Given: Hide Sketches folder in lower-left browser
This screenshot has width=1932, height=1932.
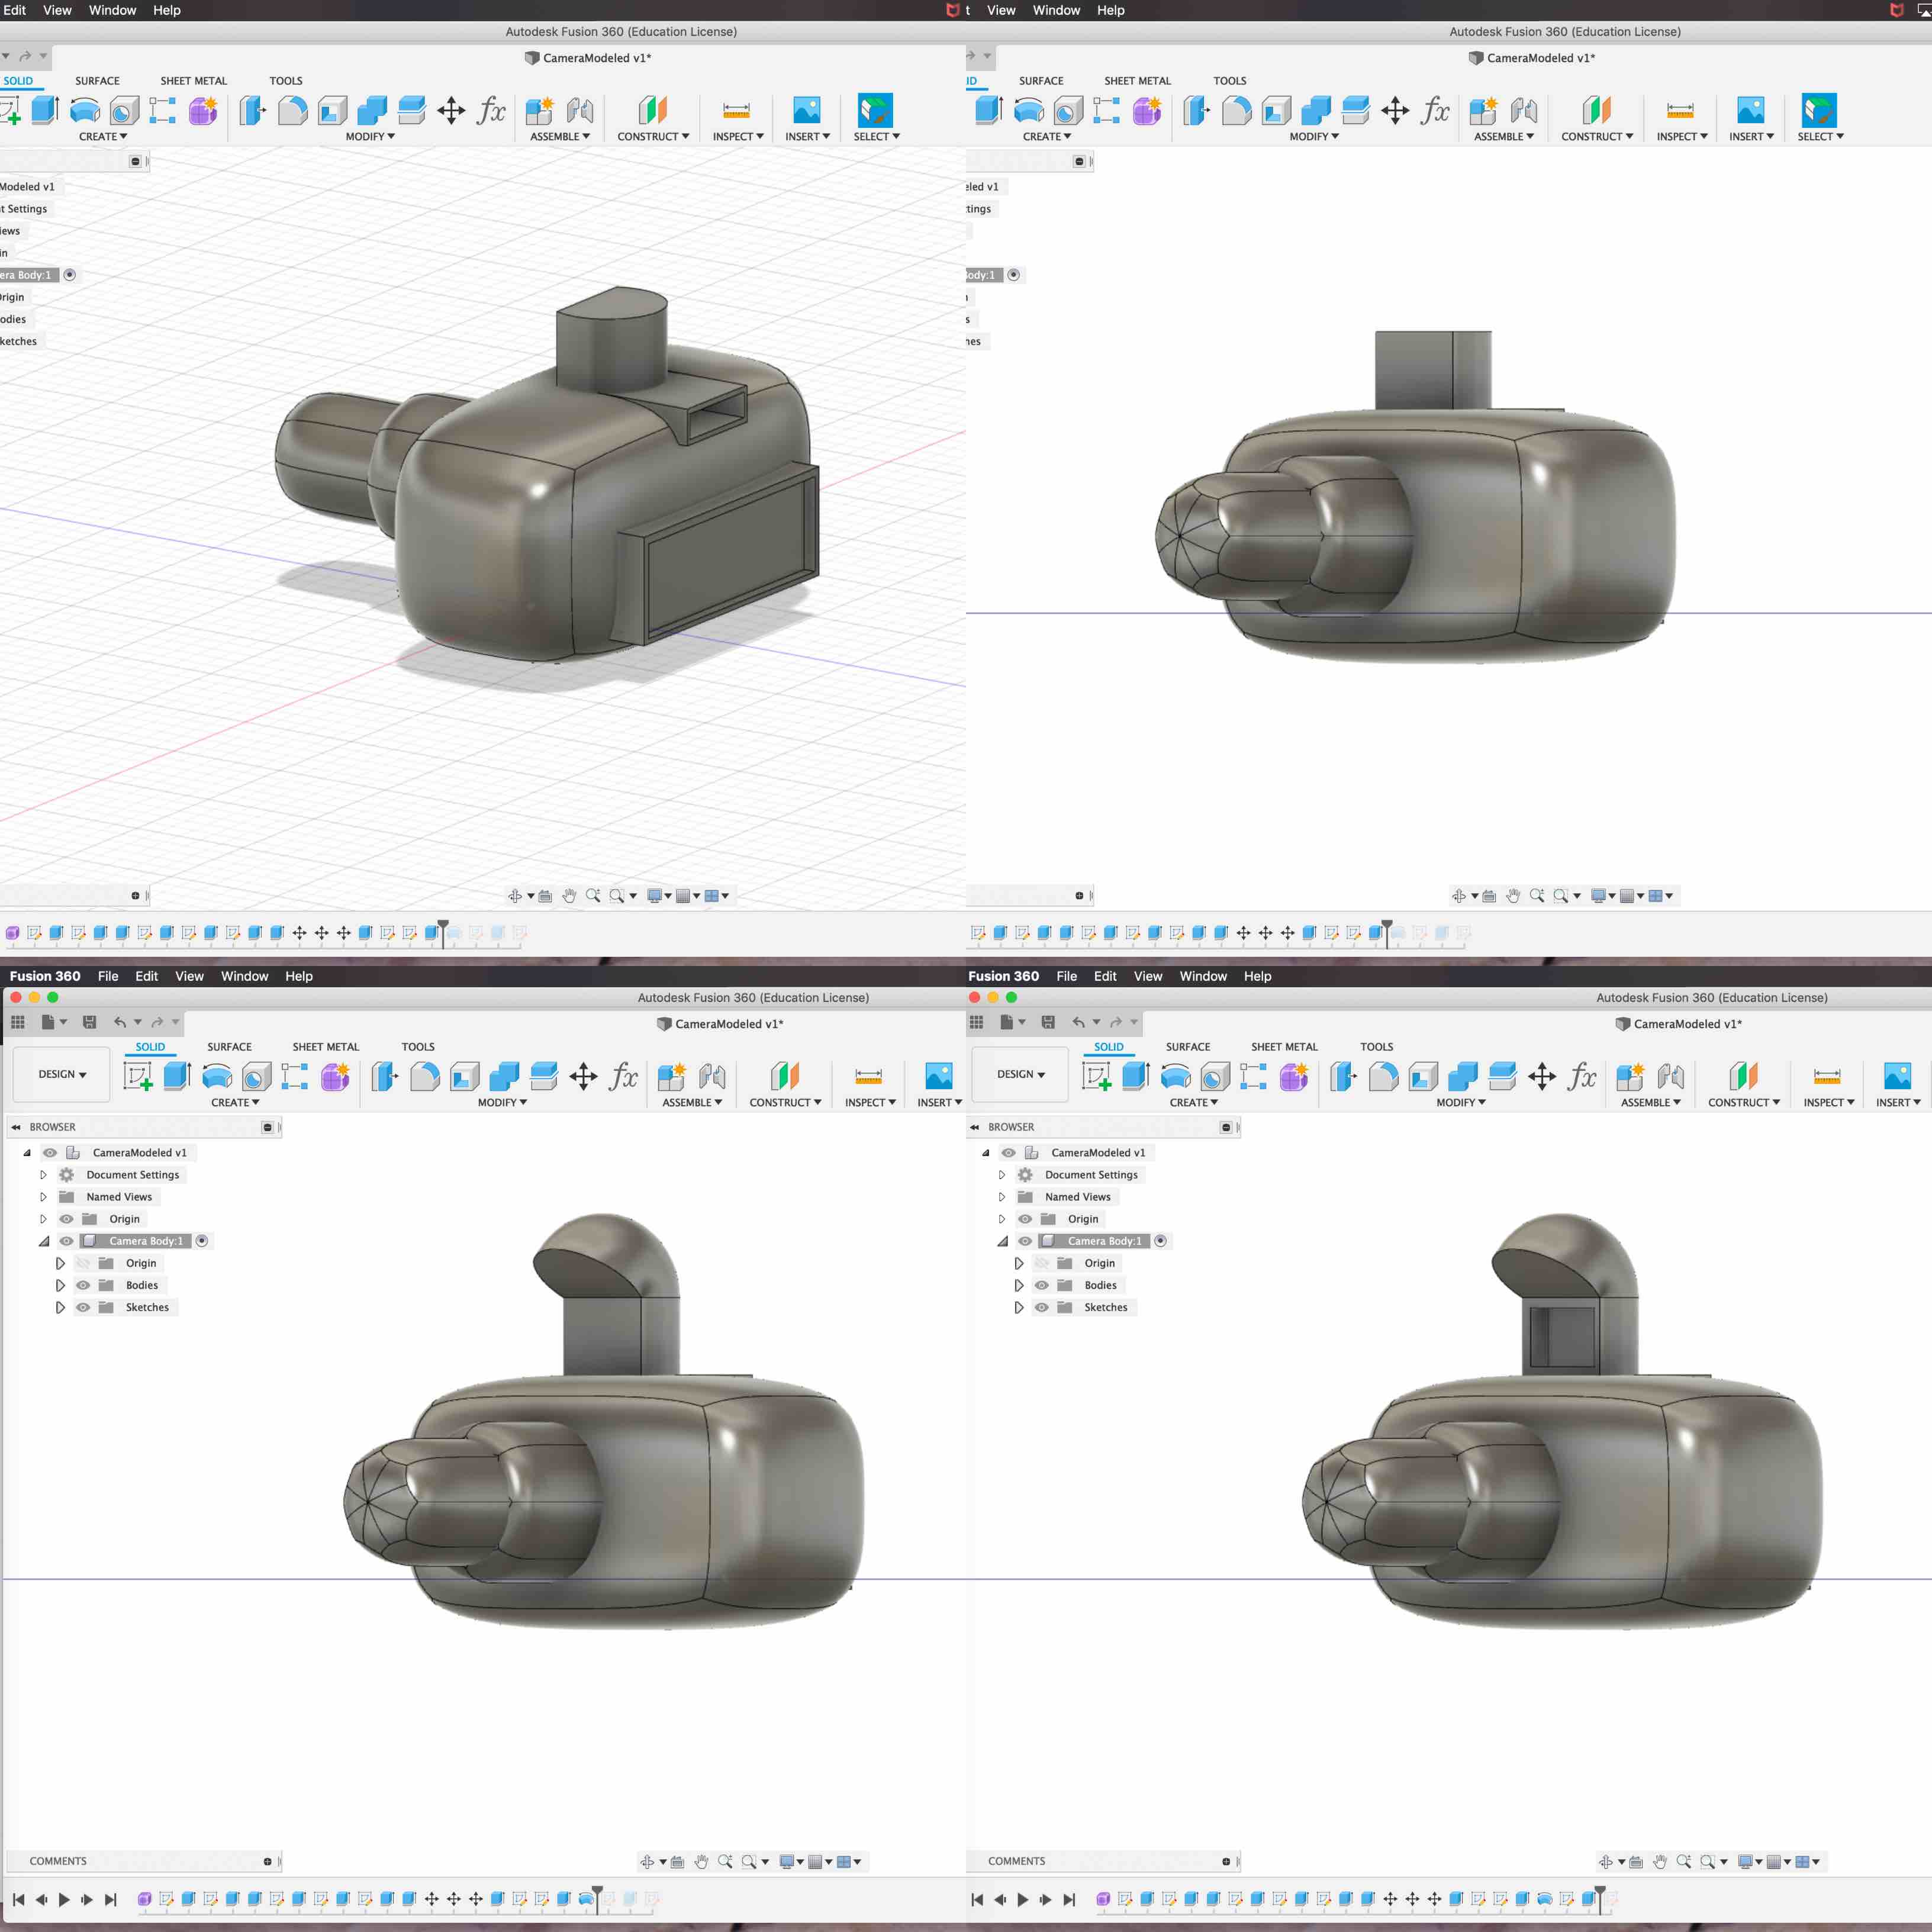Looking at the screenshot, I should tap(83, 1307).
